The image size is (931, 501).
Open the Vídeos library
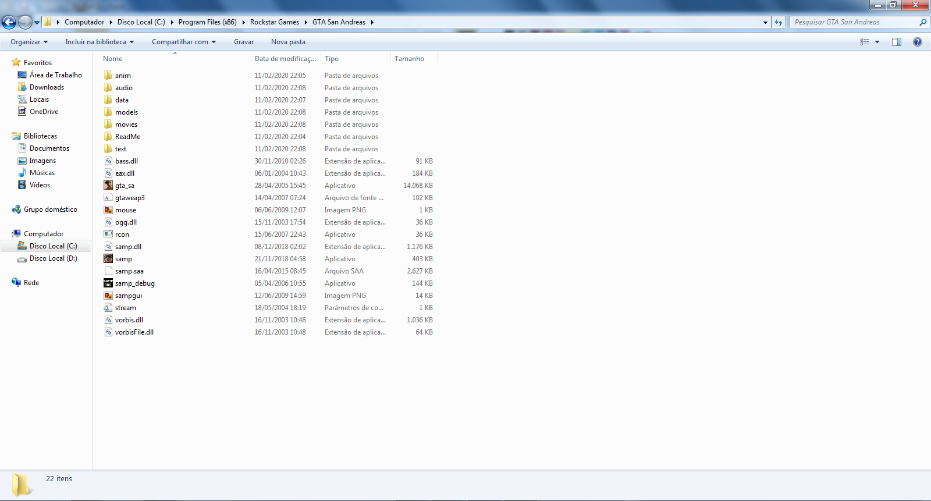pyautogui.click(x=40, y=184)
